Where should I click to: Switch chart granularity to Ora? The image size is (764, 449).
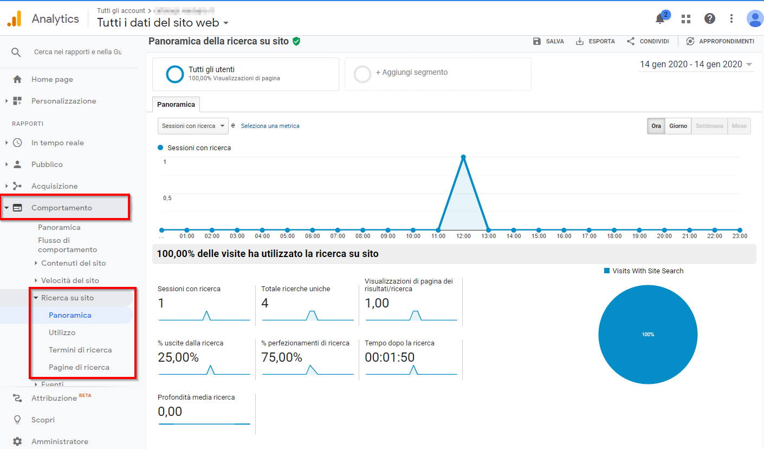click(x=656, y=126)
